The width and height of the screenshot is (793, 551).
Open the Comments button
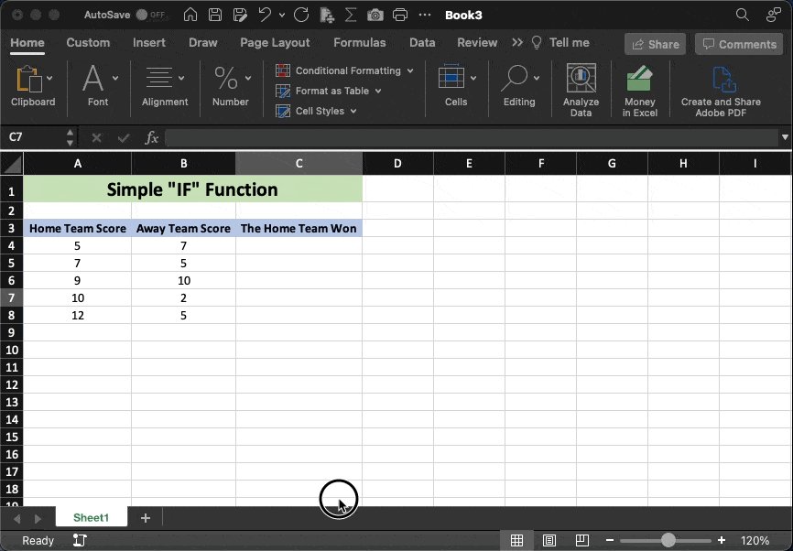[x=739, y=44]
